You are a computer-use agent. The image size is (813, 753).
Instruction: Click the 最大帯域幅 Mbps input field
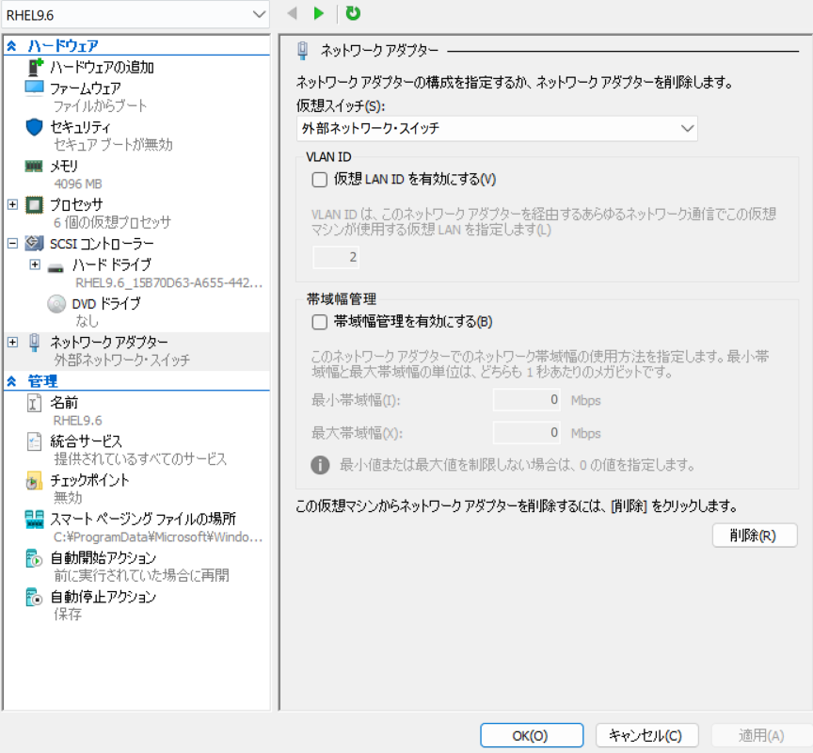point(526,433)
